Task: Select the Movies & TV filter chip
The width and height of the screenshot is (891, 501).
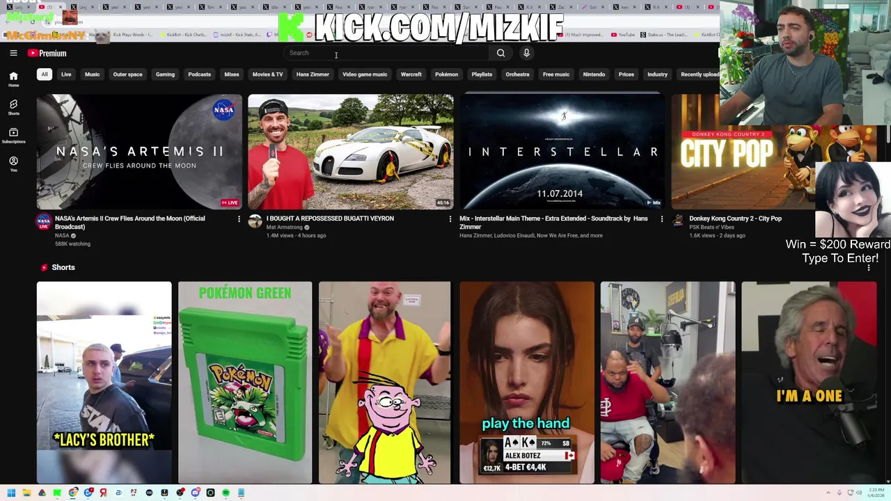Action: click(x=267, y=74)
